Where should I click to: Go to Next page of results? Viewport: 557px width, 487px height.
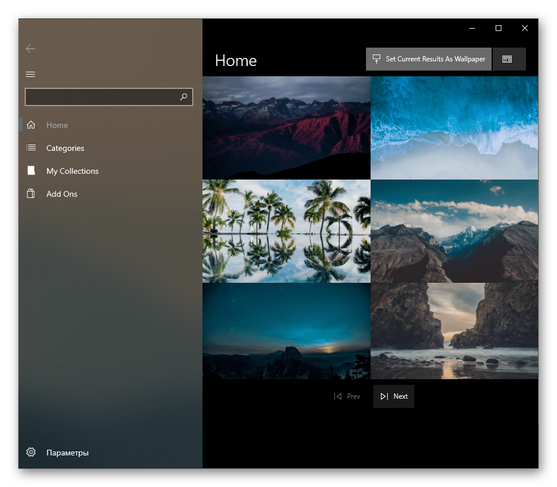coord(394,396)
